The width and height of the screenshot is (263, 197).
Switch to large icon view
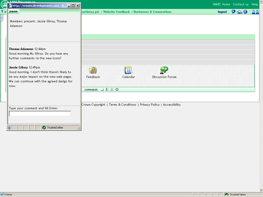[102, 90]
